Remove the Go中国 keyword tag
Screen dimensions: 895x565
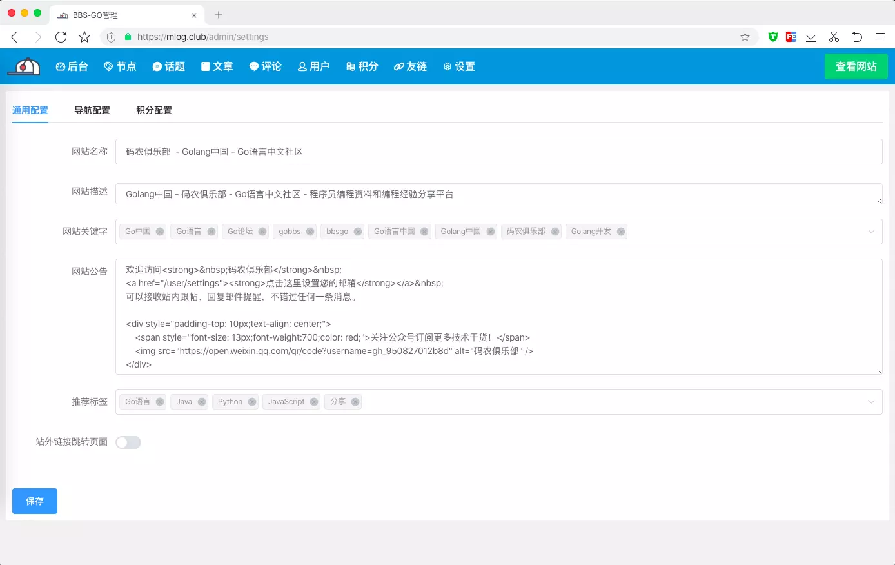tap(160, 232)
